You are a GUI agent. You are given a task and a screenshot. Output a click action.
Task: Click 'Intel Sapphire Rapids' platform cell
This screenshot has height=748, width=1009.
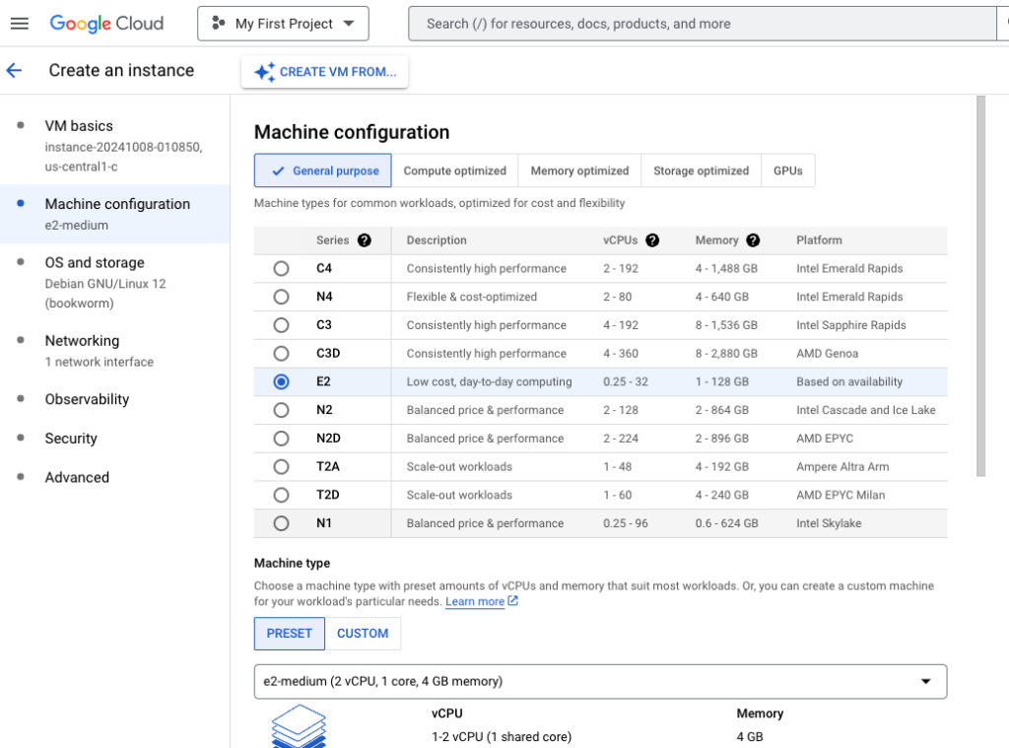click(850, 325)
